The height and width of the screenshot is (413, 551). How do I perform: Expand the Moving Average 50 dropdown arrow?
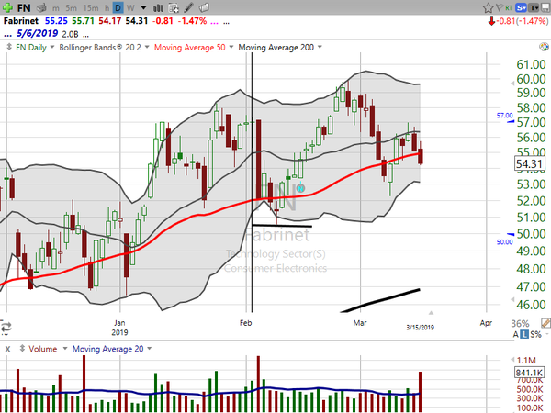click(231, 47)
